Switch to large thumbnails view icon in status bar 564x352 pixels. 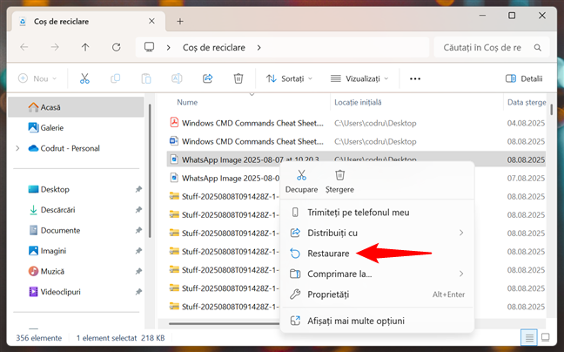[546, 337]
